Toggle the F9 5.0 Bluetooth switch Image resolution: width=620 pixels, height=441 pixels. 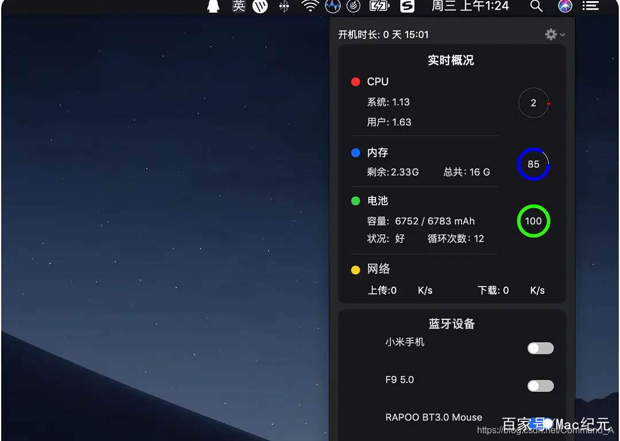pyautogui.click(x=541, y=386)
